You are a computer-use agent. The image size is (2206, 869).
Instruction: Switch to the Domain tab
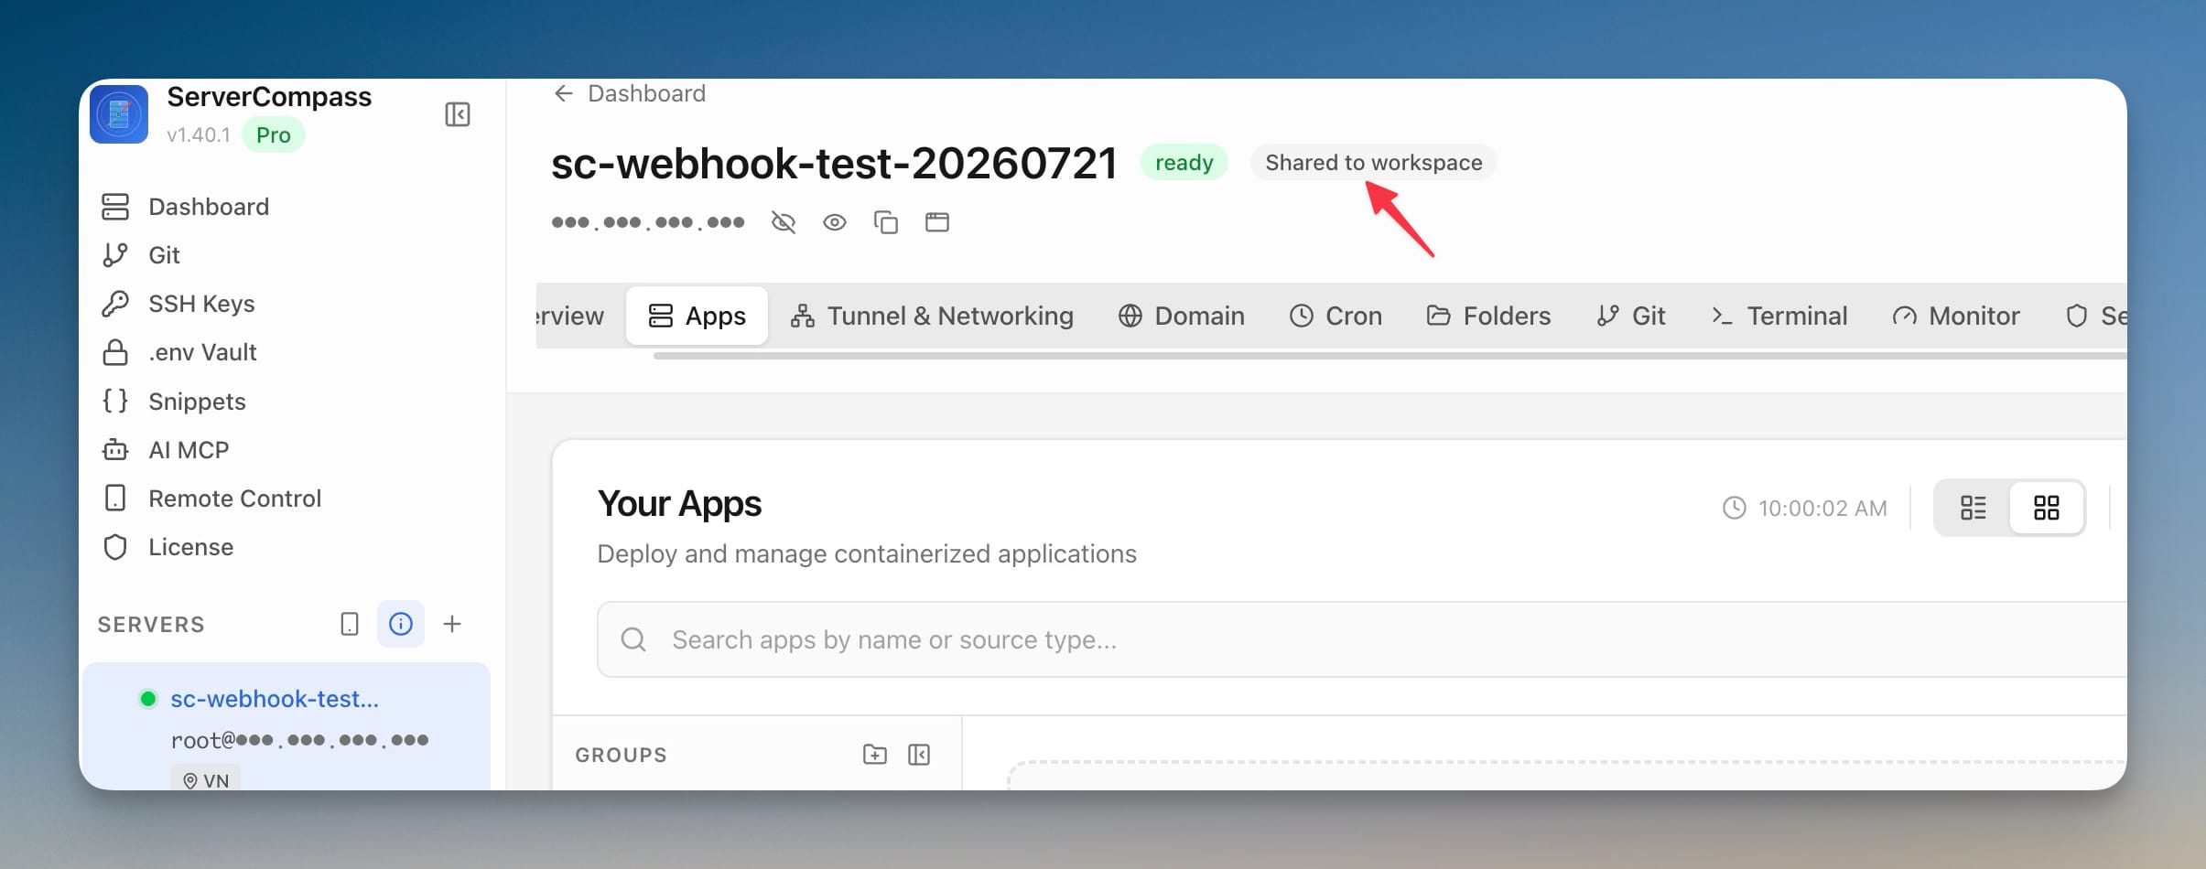pos(1181,316)
